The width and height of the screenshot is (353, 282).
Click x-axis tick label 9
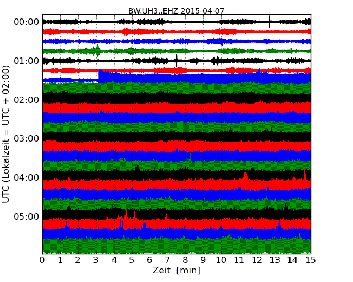(203, 260)
